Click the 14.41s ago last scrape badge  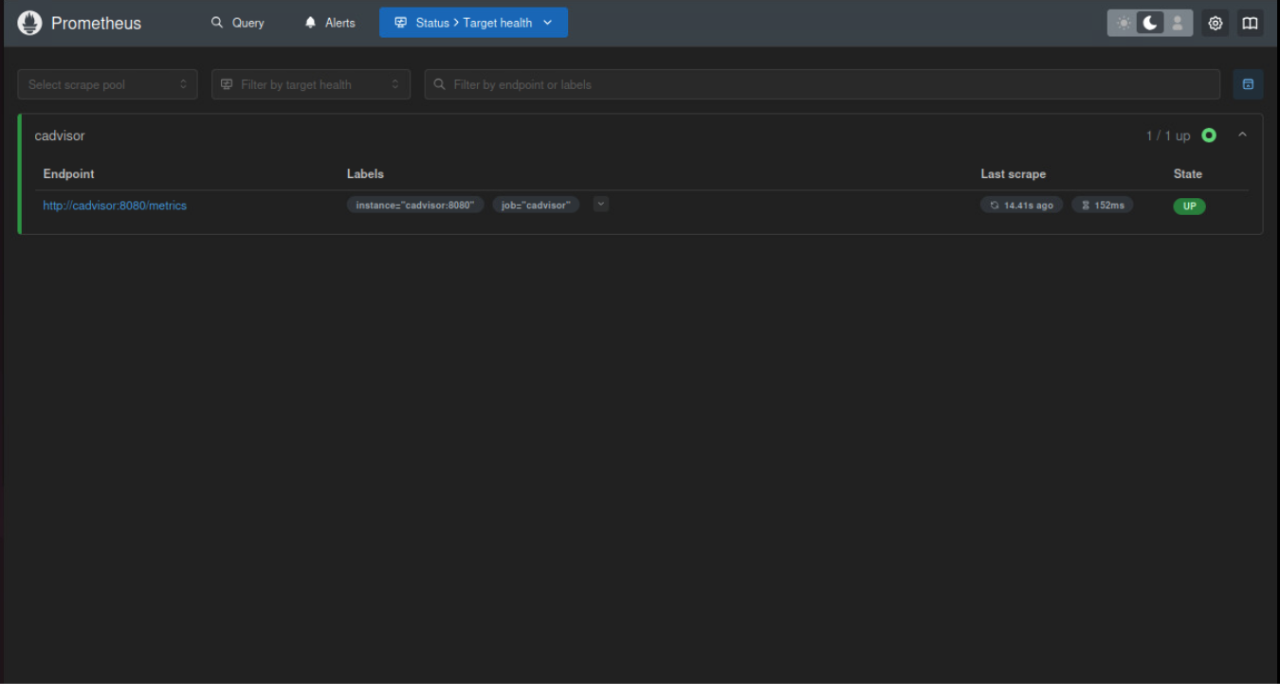click(x=1021, y=205)
